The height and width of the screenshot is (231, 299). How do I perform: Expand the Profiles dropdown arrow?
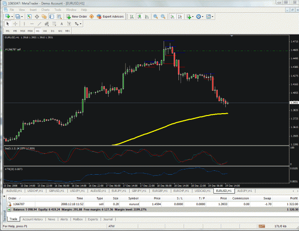[x=22, y=17]
